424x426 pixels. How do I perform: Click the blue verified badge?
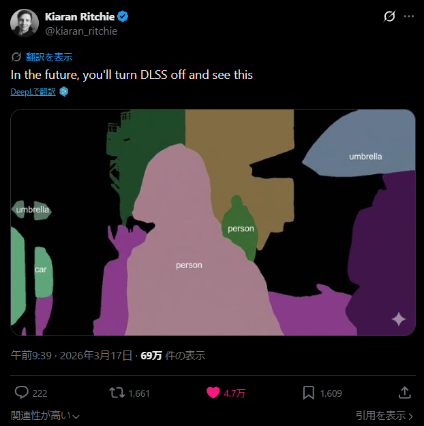[123, 16]
